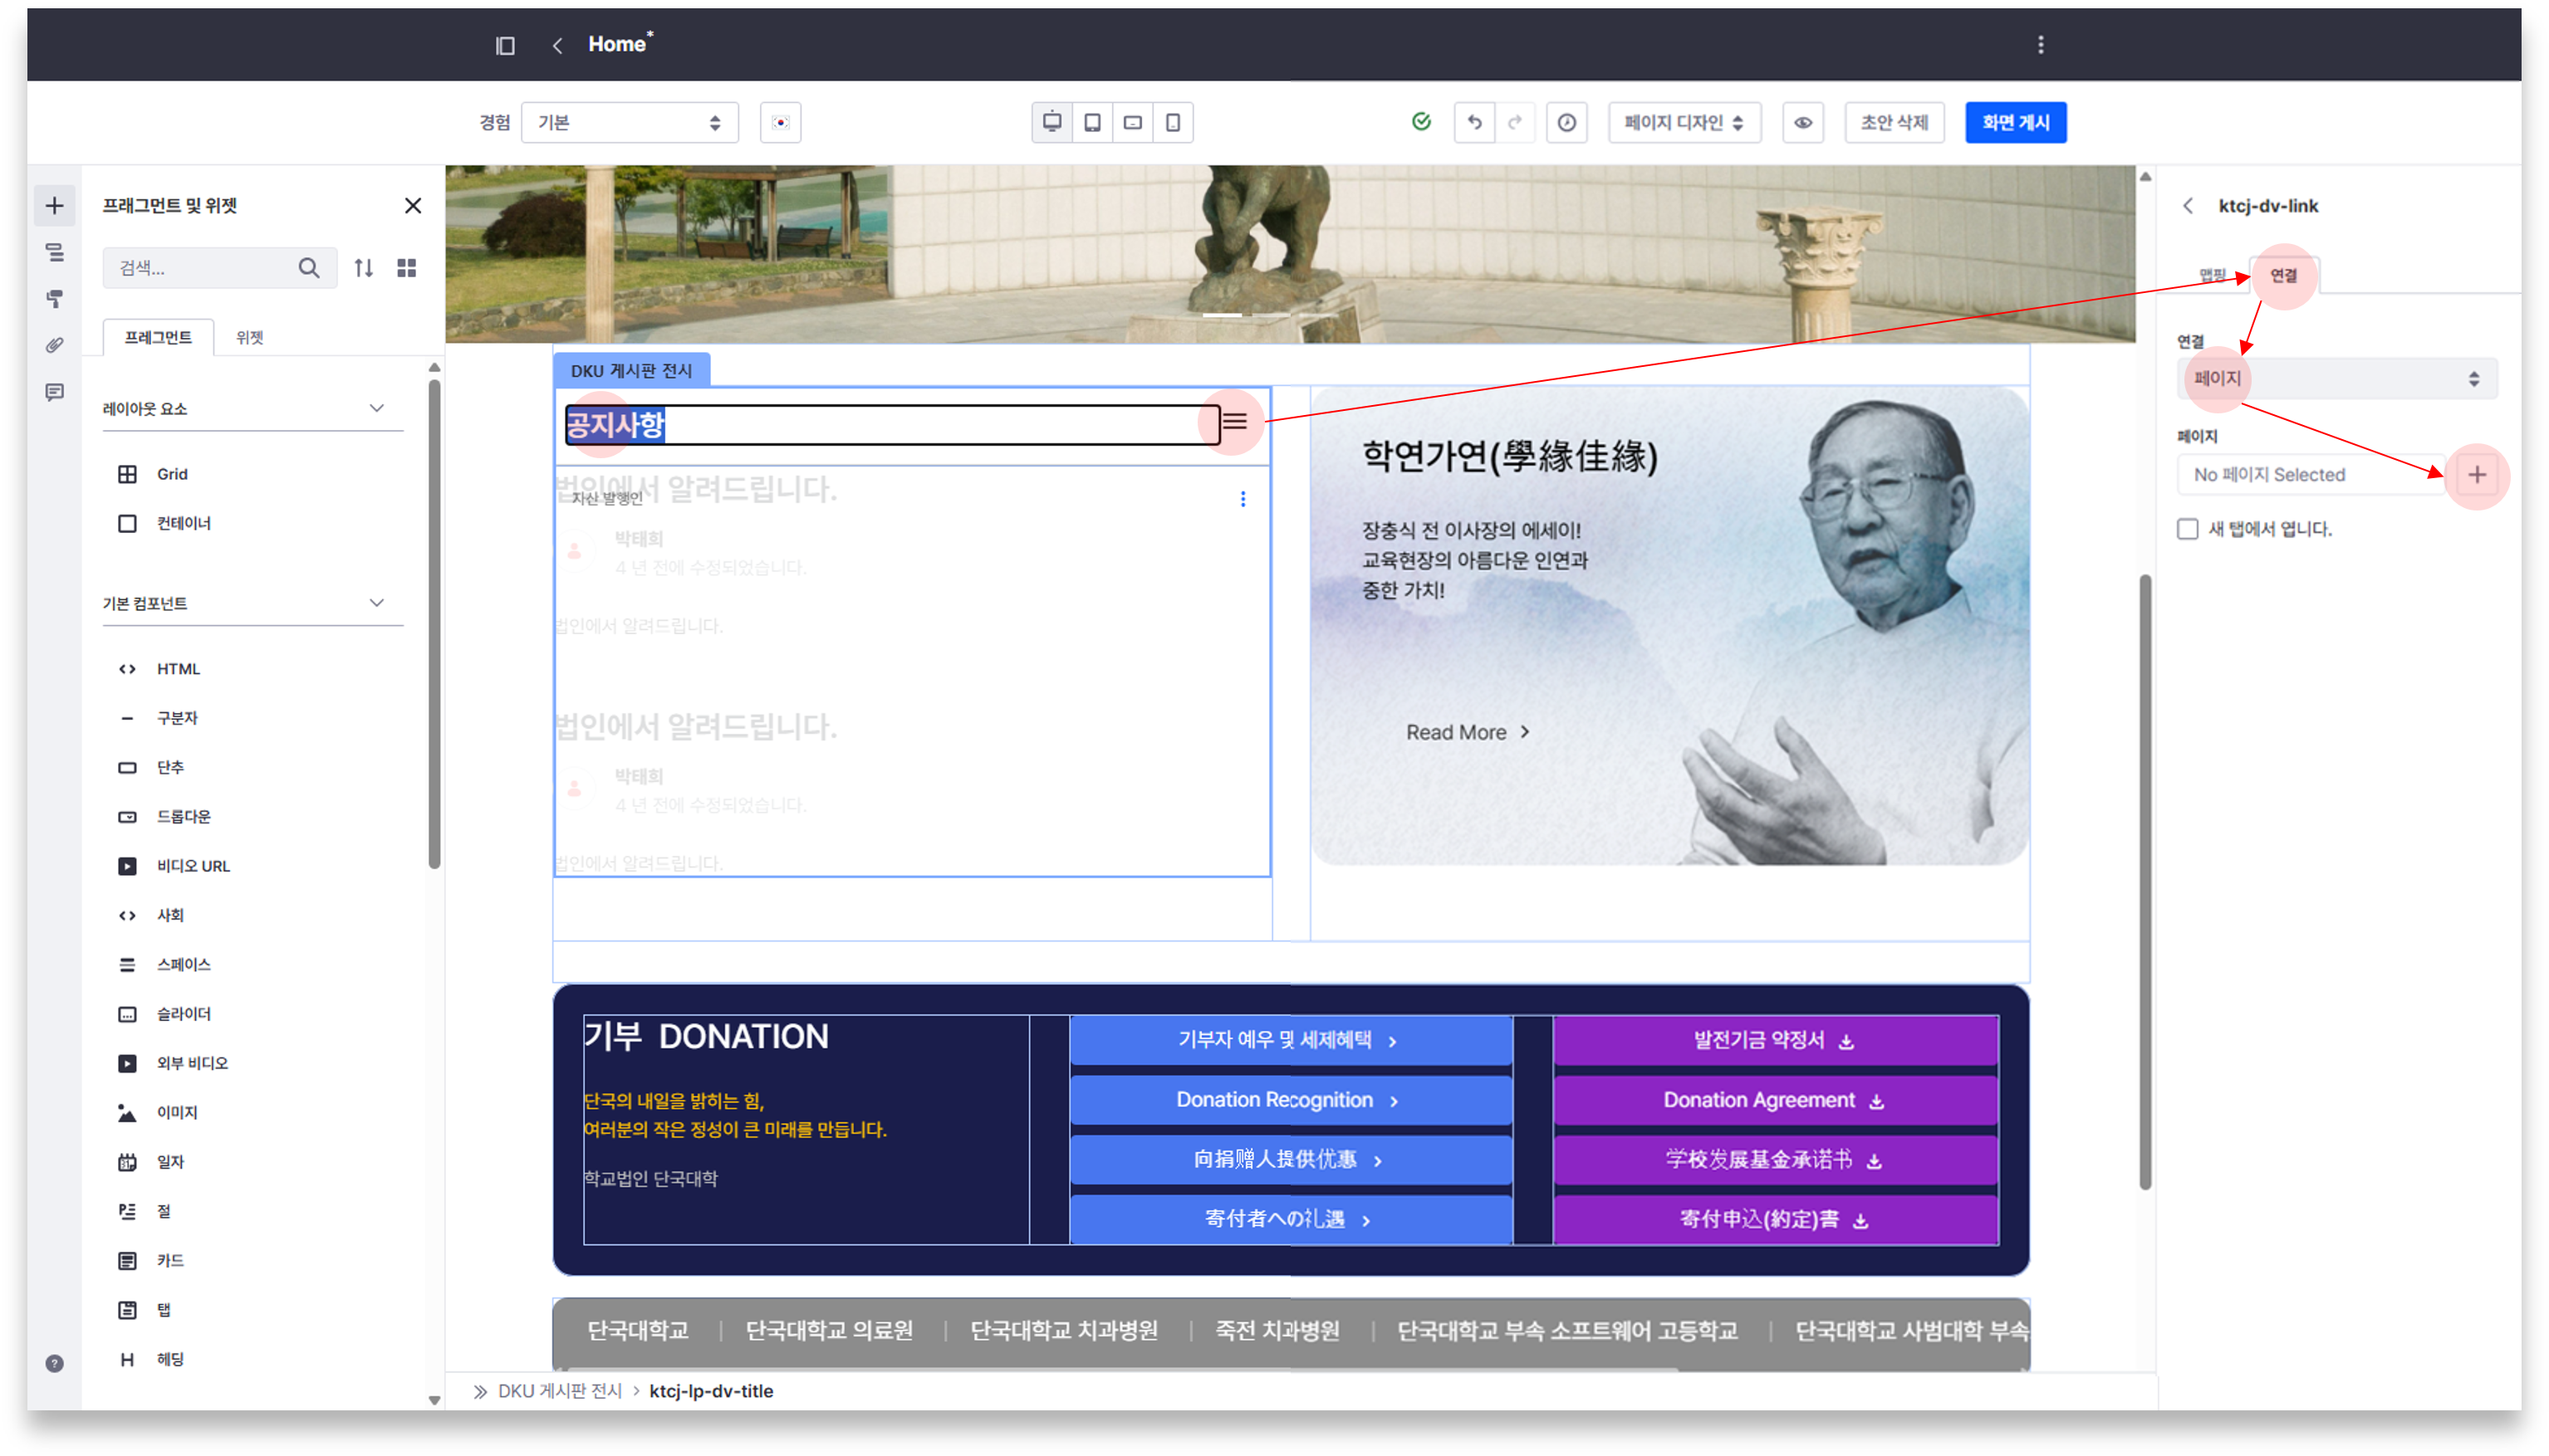This screenshot has width=2549, height=1456.
Task: Switch to the 위젯 tab
Action: [249, 337]
